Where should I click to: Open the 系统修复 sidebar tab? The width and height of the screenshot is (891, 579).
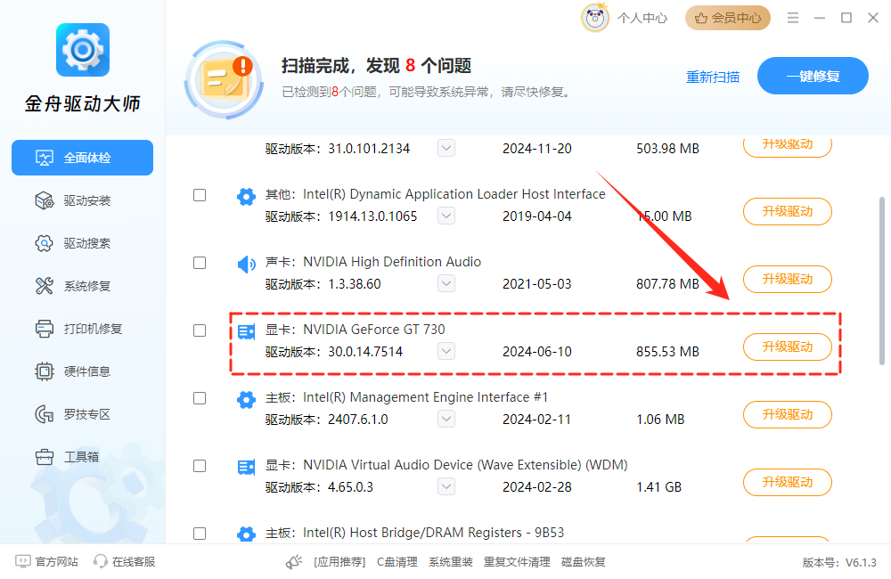click(x=82, y=286)
